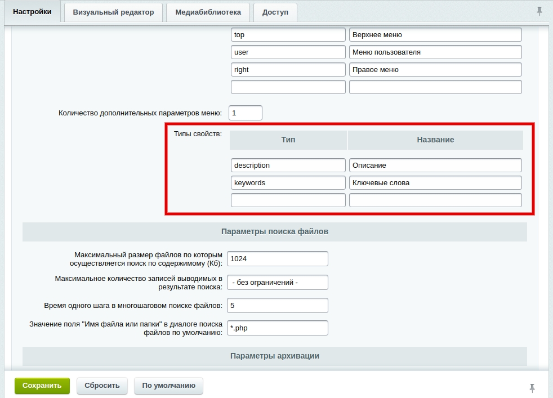Click the Меню пользователя name field
The image size is (553, 398).
(x=435, y=52)
